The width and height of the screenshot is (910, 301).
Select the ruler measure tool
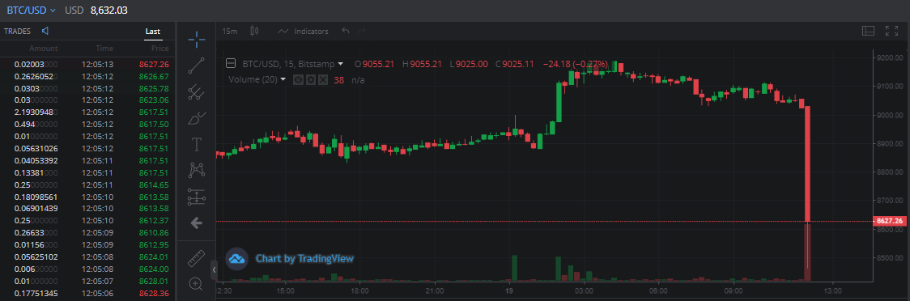point(196,258)
